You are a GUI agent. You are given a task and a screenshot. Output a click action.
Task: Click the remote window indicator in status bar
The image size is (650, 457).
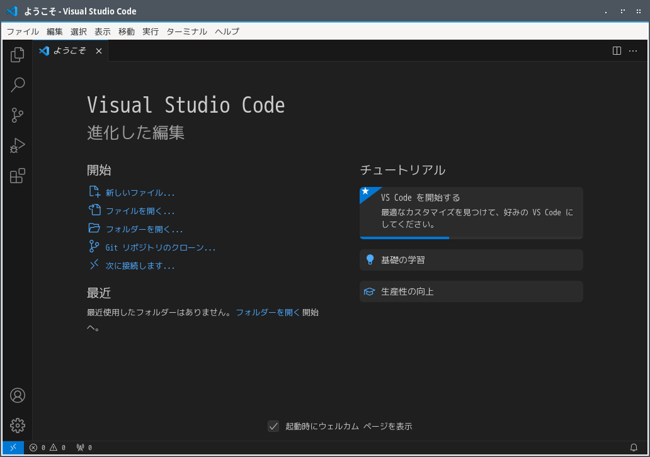[x=13, y=448]
